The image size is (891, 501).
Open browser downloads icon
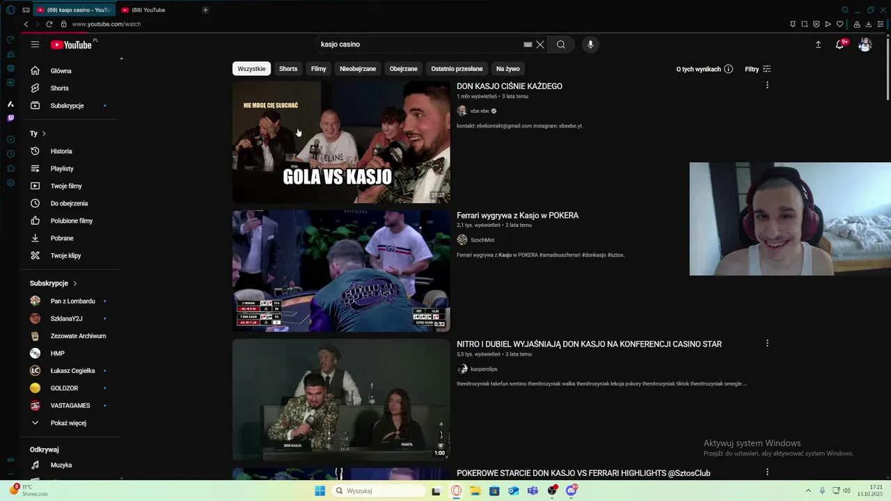pyautogui.click(x=869, y=24)
